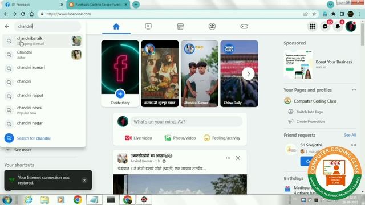This screenshot has width=365, height=205.
Task: Open the Gaming tab
Action: (x=244, y=27)
